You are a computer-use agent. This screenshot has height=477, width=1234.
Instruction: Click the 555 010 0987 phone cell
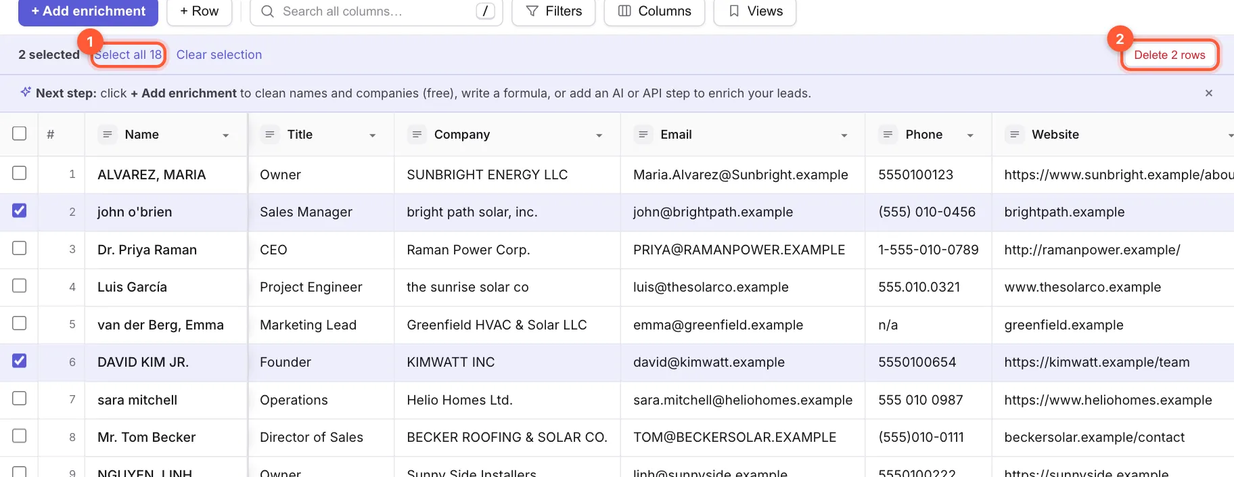(928, 400)
